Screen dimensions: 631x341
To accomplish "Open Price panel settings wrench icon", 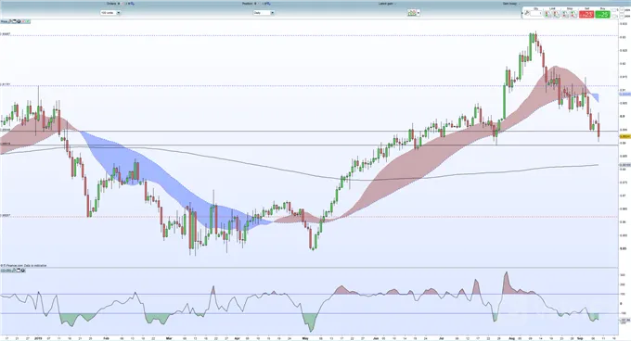I will click(x=10, y=21).
